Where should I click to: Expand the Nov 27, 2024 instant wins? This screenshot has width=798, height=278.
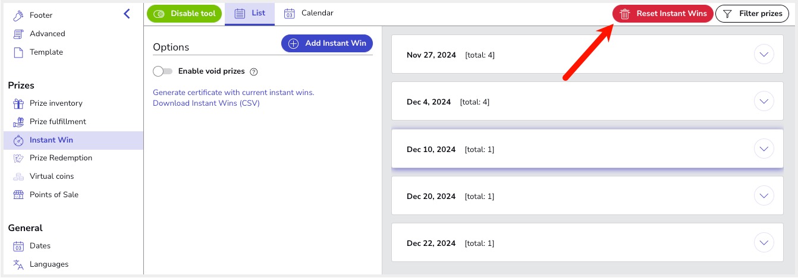pyautogui.click(x=764, y=55)
